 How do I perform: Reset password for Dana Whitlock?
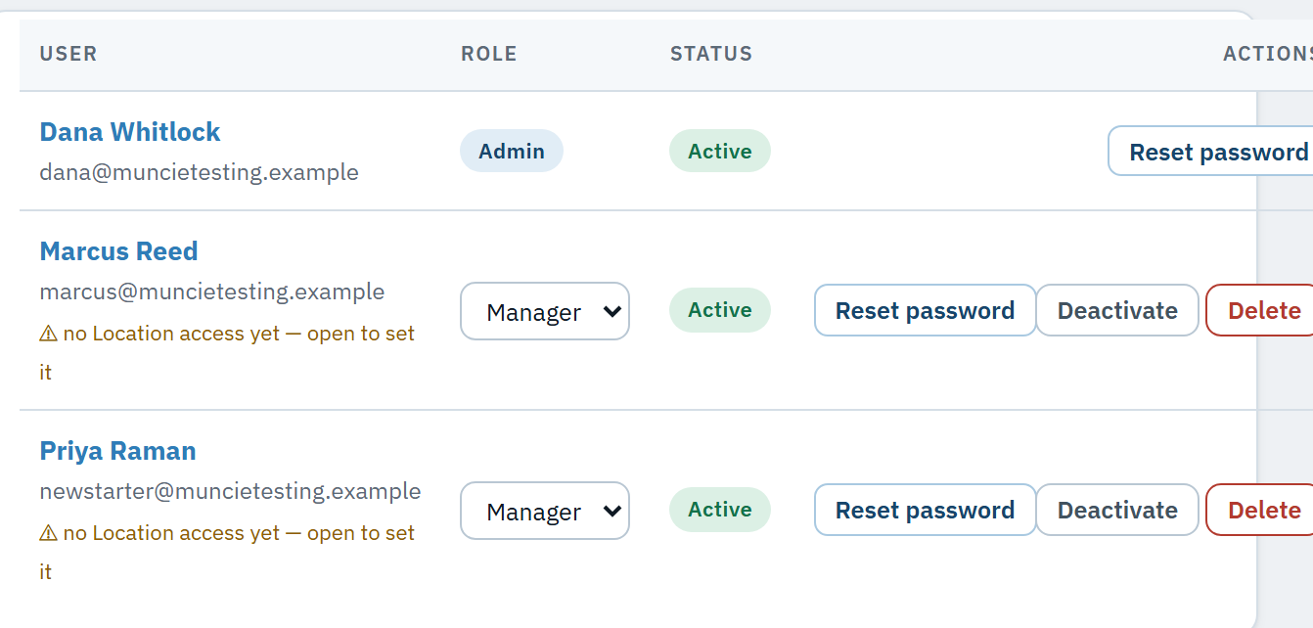pyautogui.click(x=1211, y=152)
